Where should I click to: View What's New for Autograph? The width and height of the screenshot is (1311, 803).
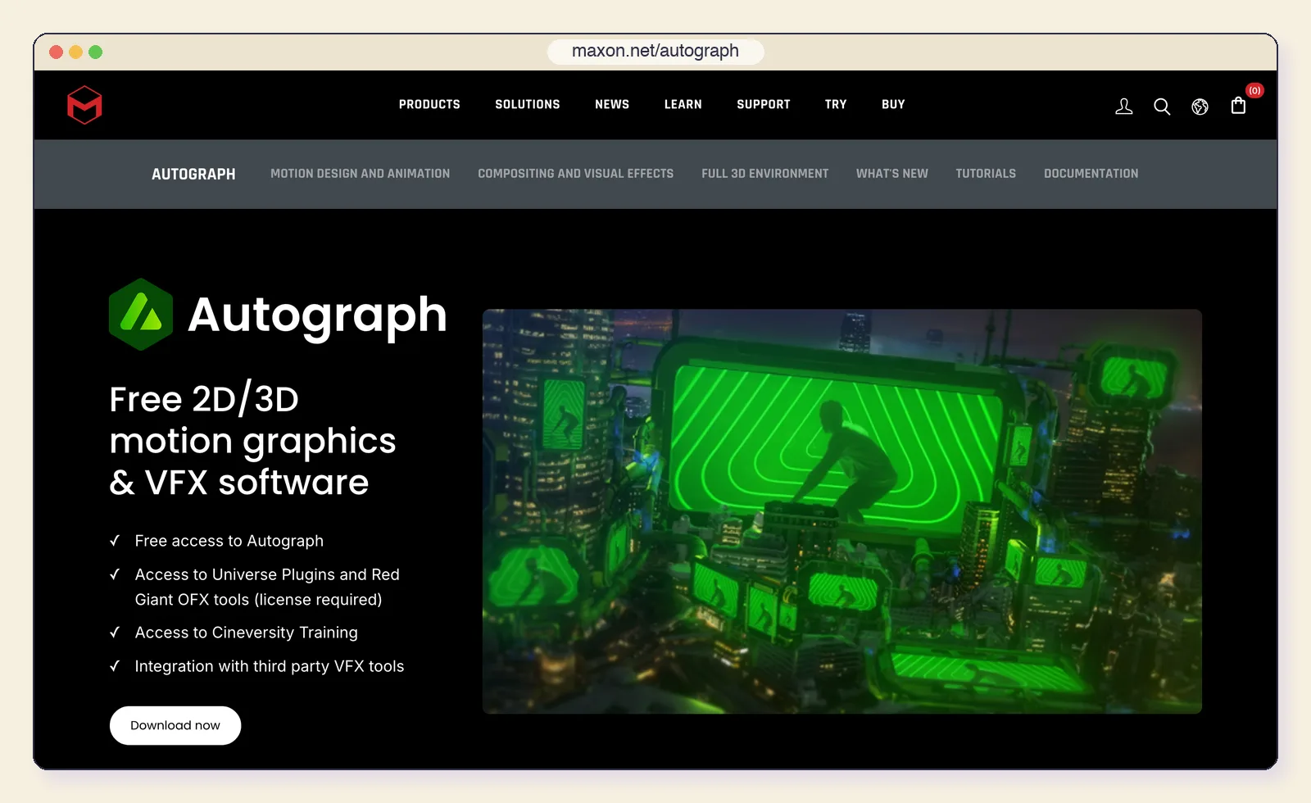point(892,174)
